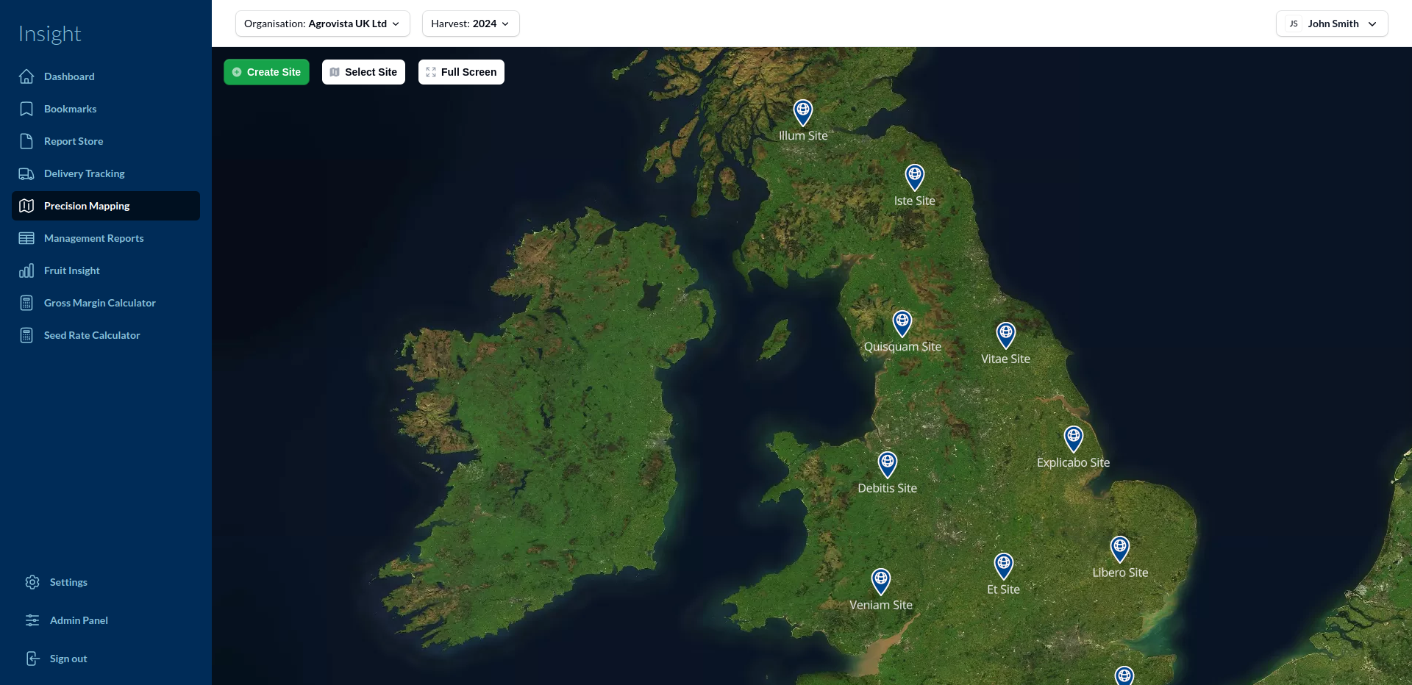Open Gross Margin Calculator page

99,303
